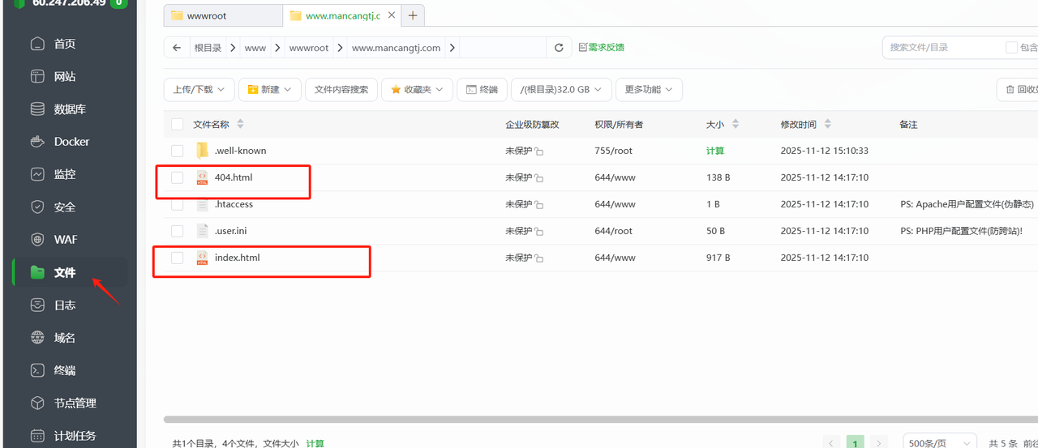Toggle the select-all files header checkbox
This screenshot has height=448, width=1038.
pyautogui.click(x=178, y=125)
